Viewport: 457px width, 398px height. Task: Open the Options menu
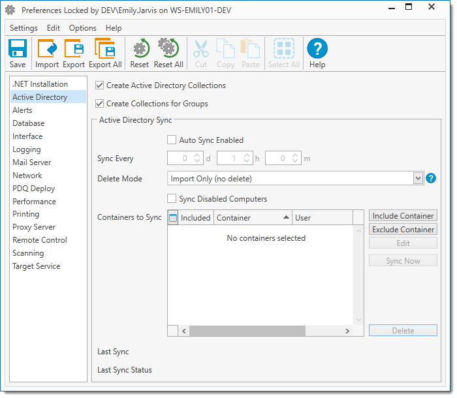tap(82, 28)
